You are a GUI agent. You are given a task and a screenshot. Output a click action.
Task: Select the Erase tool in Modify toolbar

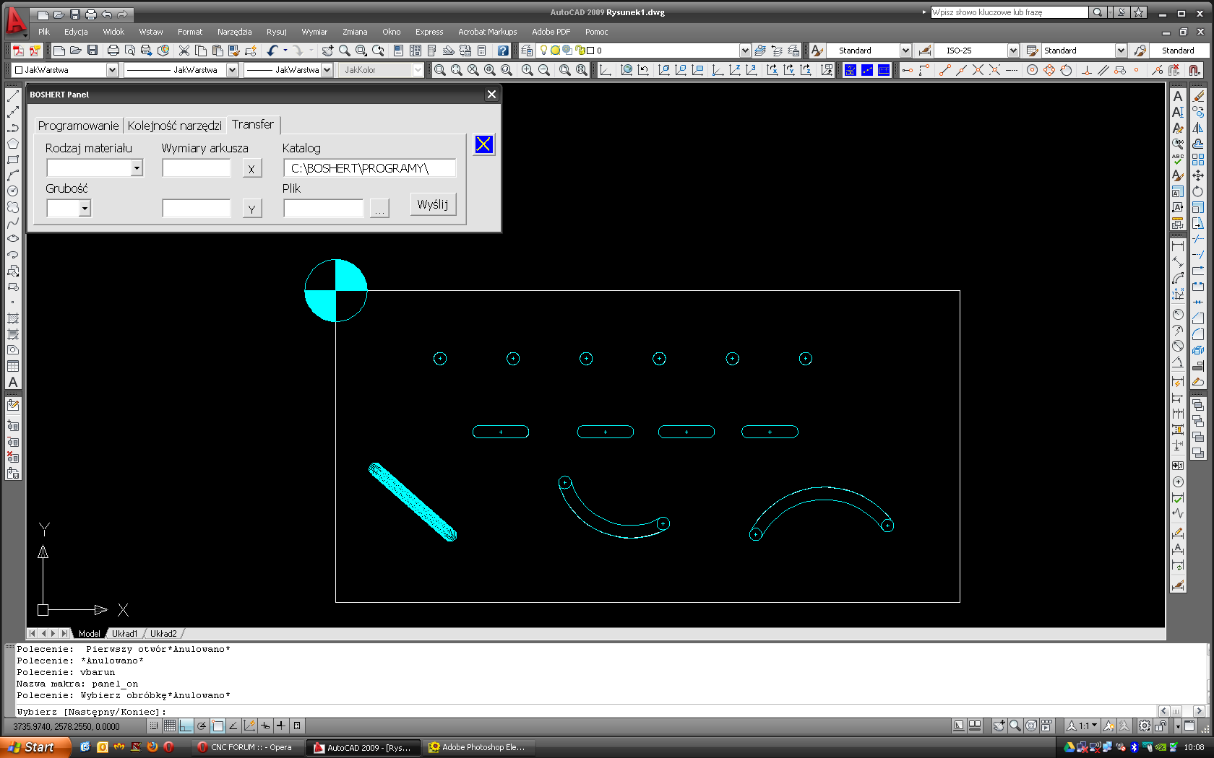[1198, 96]
